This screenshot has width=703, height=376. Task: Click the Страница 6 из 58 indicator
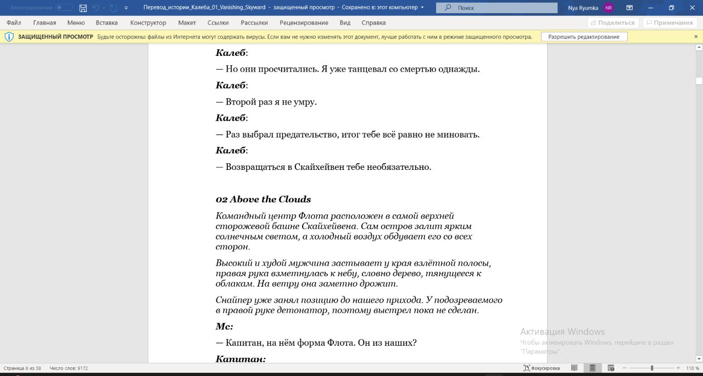coord(23,368)
